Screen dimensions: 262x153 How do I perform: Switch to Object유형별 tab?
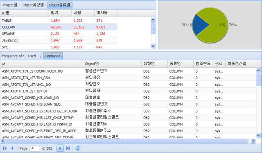[33, 5]
